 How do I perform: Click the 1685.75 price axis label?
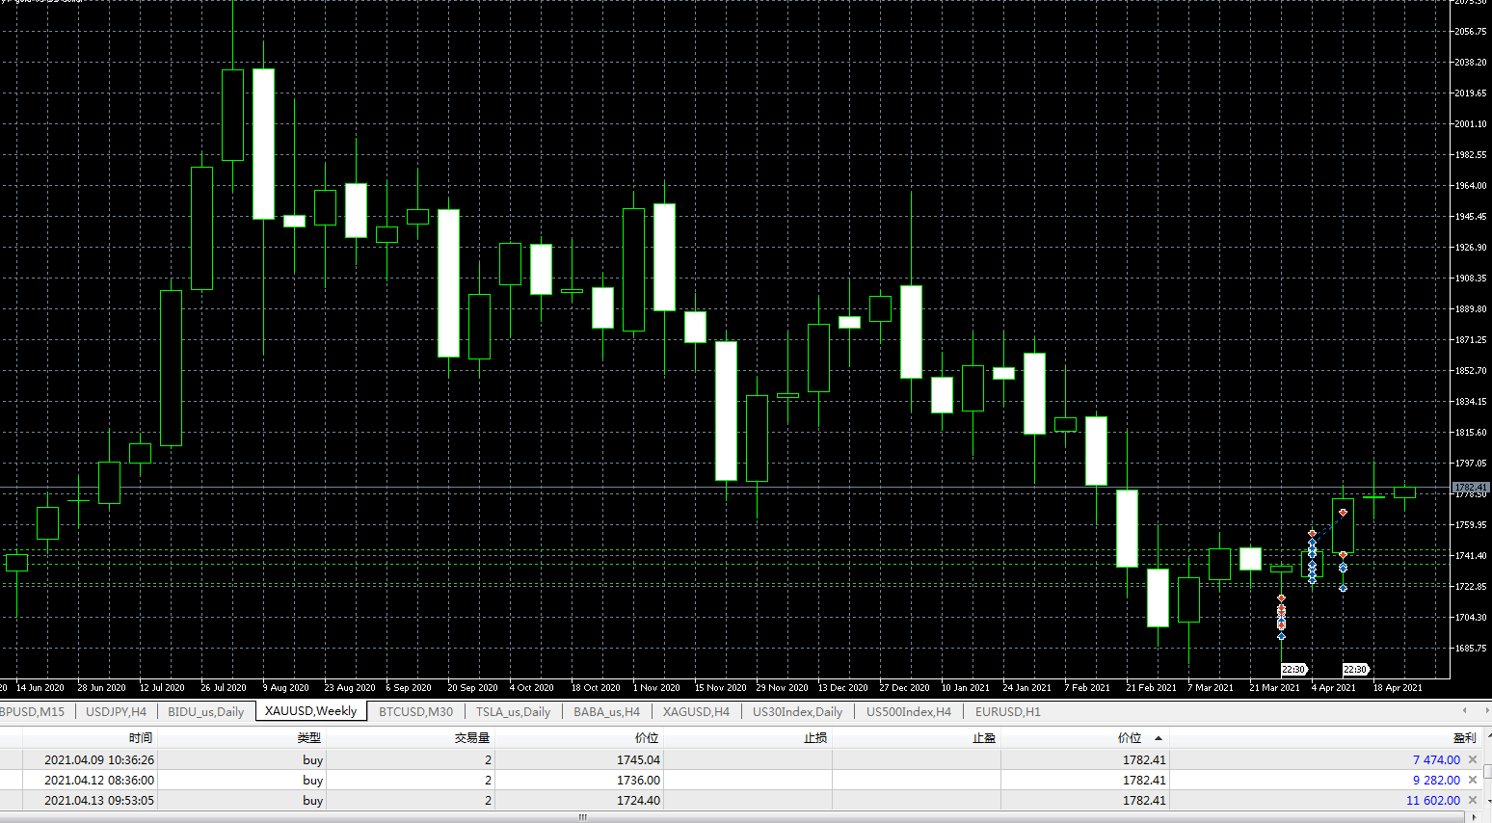pyautogui.click(x=1470, y=649)
